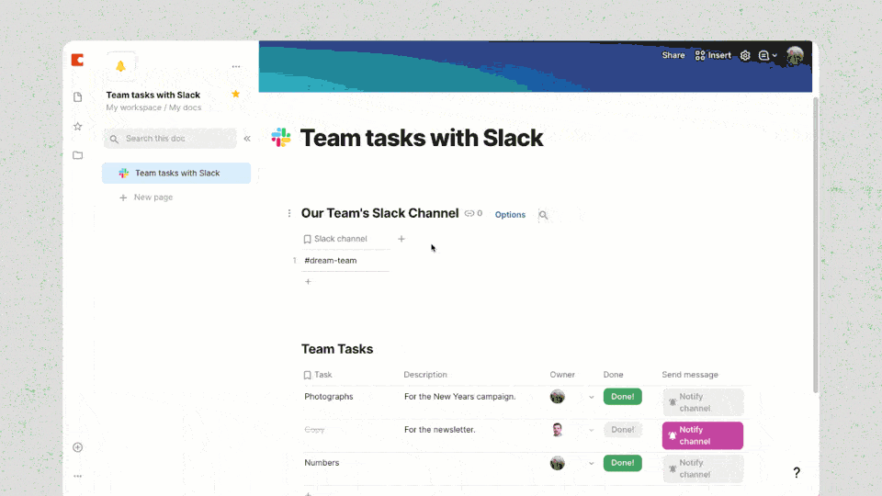Open starred items in left rail
This screenshot has height=496, width=882.
(x=77, y=126)
